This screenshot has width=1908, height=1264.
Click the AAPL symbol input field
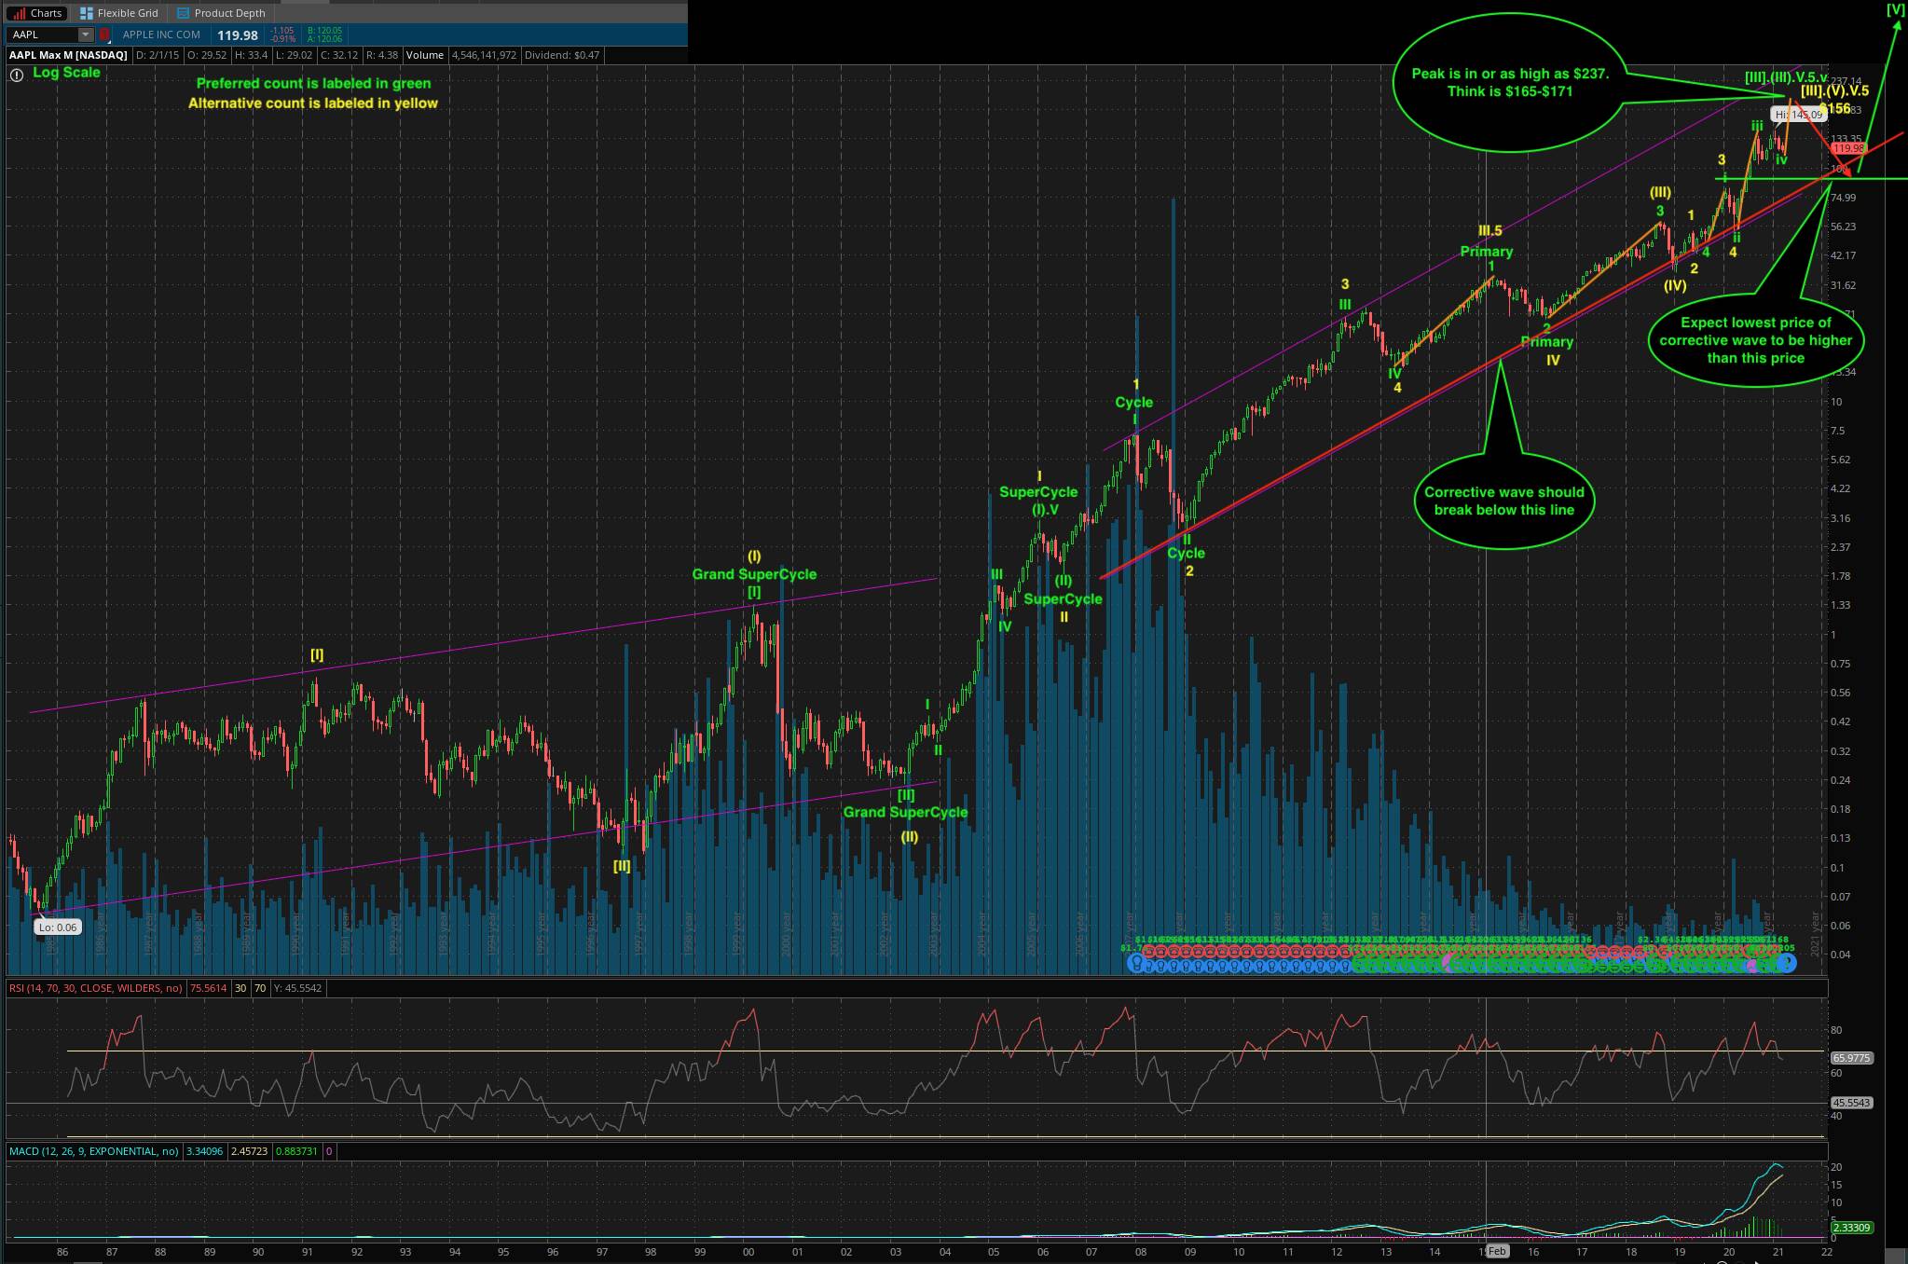[x=42, y=34]
